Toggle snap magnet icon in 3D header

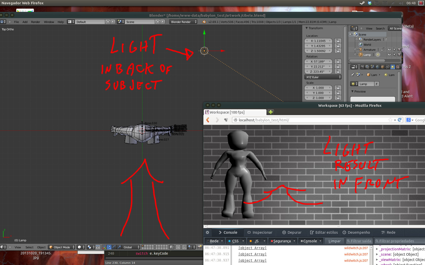[184, 247]
